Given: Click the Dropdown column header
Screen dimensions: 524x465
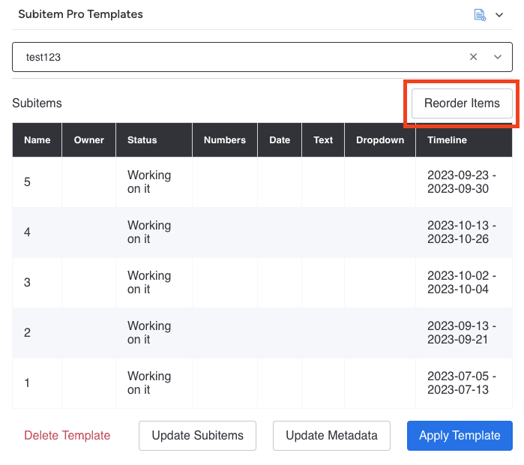Looking at the screenshot, I should click(x=380, y=140).
